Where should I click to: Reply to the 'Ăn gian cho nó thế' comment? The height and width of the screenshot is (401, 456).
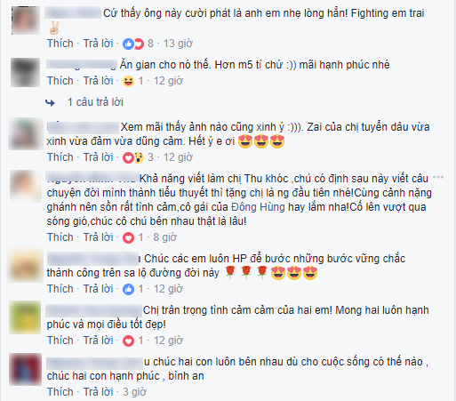(98, 81)
